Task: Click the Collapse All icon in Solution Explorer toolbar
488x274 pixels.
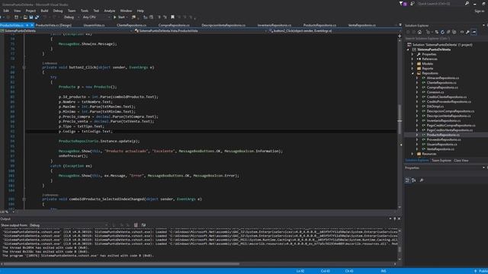Action: [448, 32]
